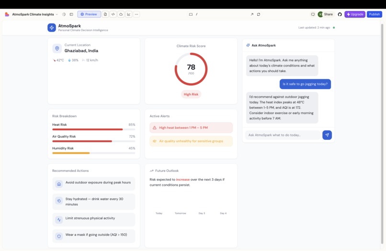Click the Air Quality Risk progress bar
This screenshot has width=386, height=251.
pyautogui.click(x=93, y=141)
